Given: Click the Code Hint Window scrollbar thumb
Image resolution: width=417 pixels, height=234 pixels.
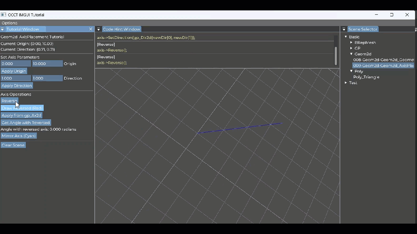Looking at the screenshot, I should pos(336,56).
